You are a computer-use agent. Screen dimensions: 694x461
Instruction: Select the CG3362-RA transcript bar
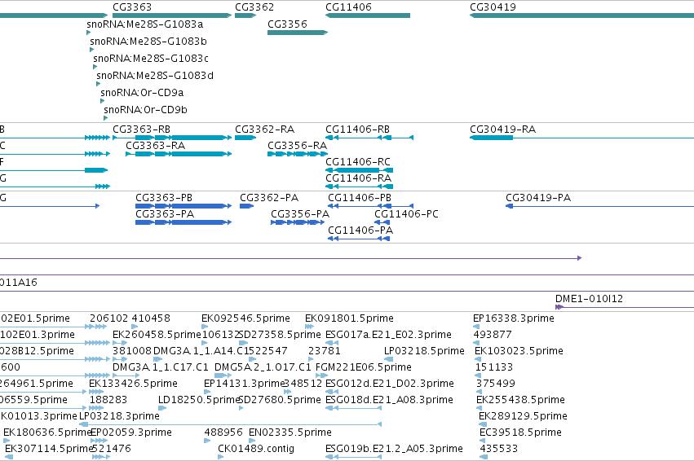245,138
